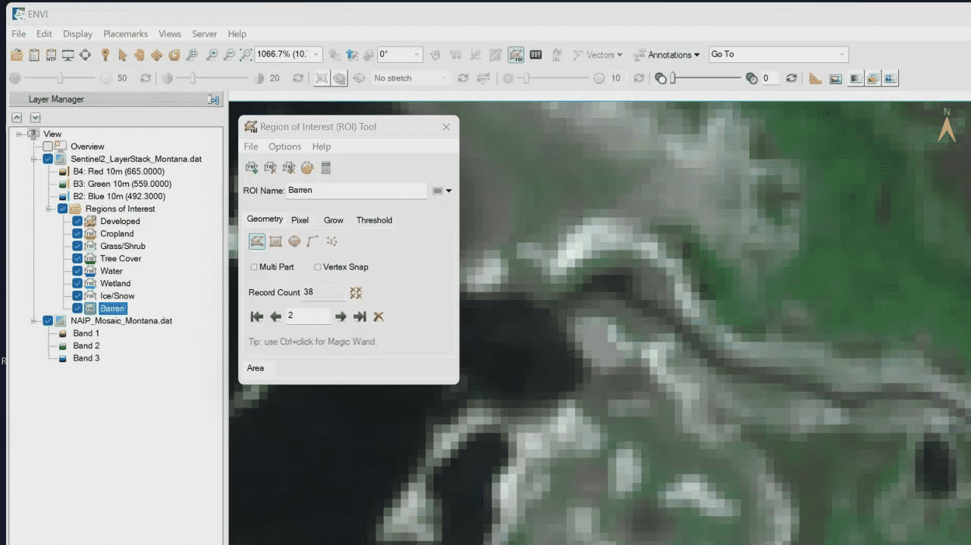Select the point ROI drawing tool
The height and width of the screenshot is (545, 971).
[332, 241]
